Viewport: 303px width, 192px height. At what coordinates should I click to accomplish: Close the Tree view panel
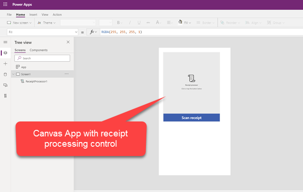point(68,42)
